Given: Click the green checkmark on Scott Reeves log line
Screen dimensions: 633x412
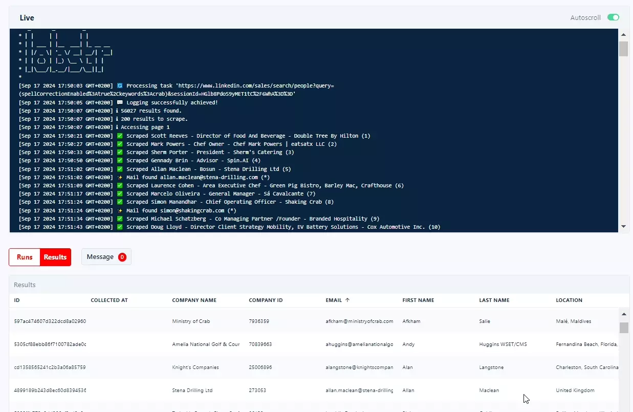Looking at the screenshot, I should pyautogui.click(x=120, y=136).
